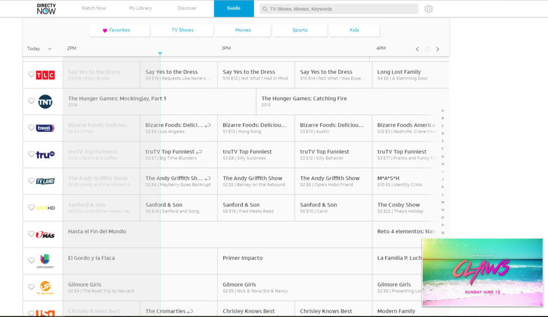The image size is (548, 317).
Task: Click the current time marker triangle
Action: 160,53
